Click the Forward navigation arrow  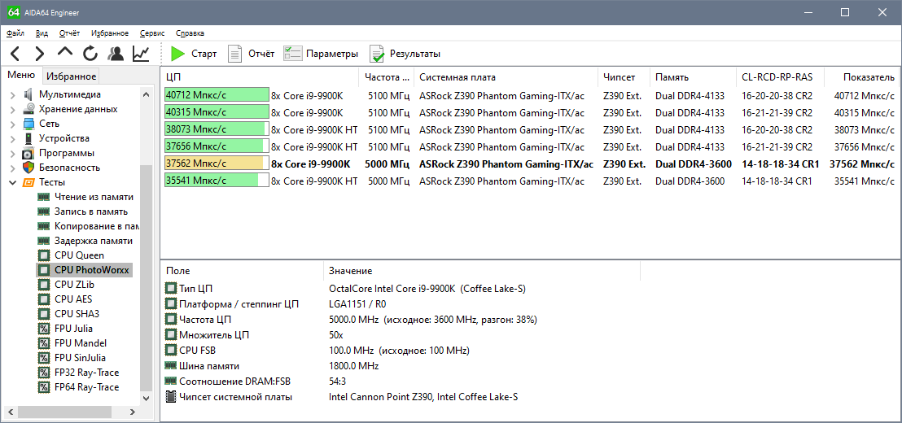pos(39,54)
